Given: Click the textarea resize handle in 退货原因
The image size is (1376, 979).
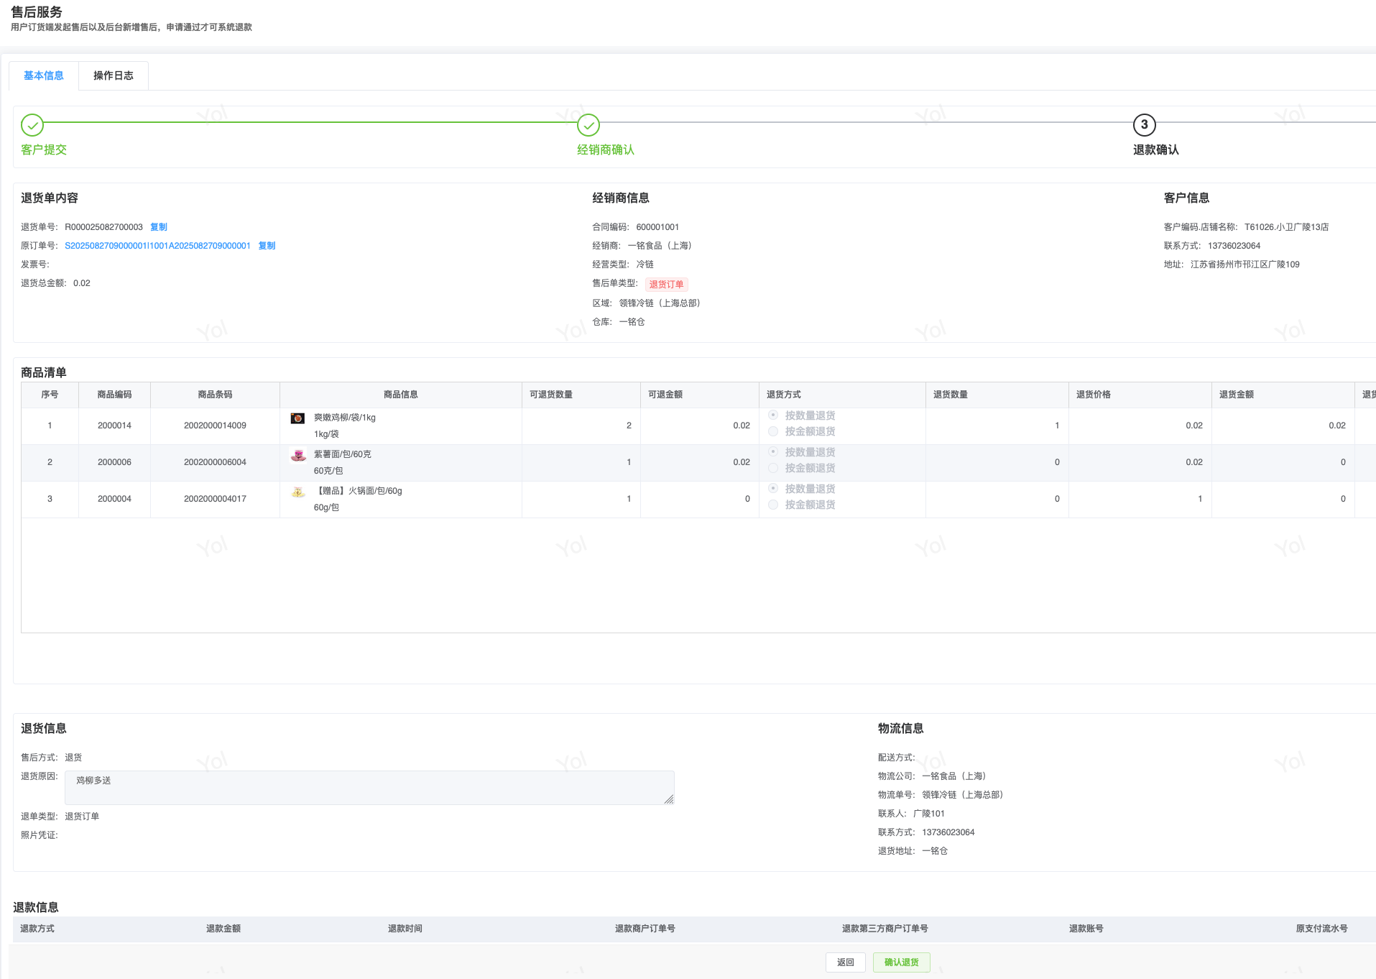Looking at the screenshot, I should pyautogui.click(x=669, y=799).
